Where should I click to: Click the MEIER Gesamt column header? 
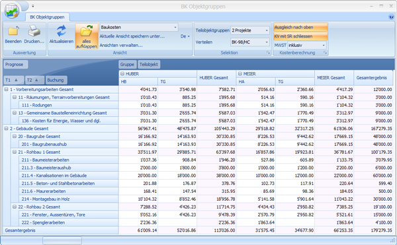click(334, 78)
